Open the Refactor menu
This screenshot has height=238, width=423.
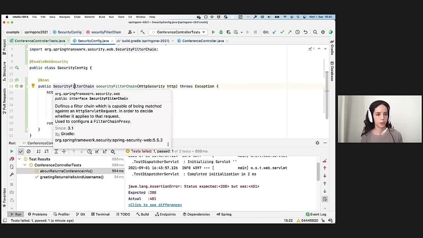90,17
